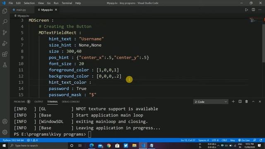Open Microsoft Store from the taskbar

click(x=117, y=145)
